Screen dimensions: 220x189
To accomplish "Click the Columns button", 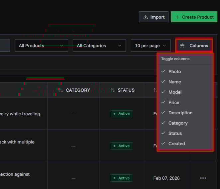I will (194, 46).
